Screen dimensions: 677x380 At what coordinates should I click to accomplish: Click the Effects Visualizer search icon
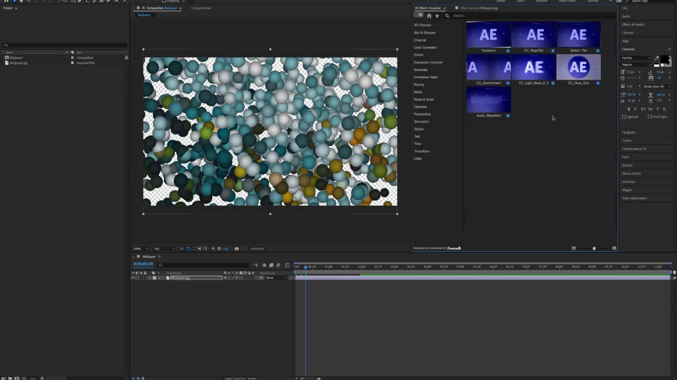(447, 16)
